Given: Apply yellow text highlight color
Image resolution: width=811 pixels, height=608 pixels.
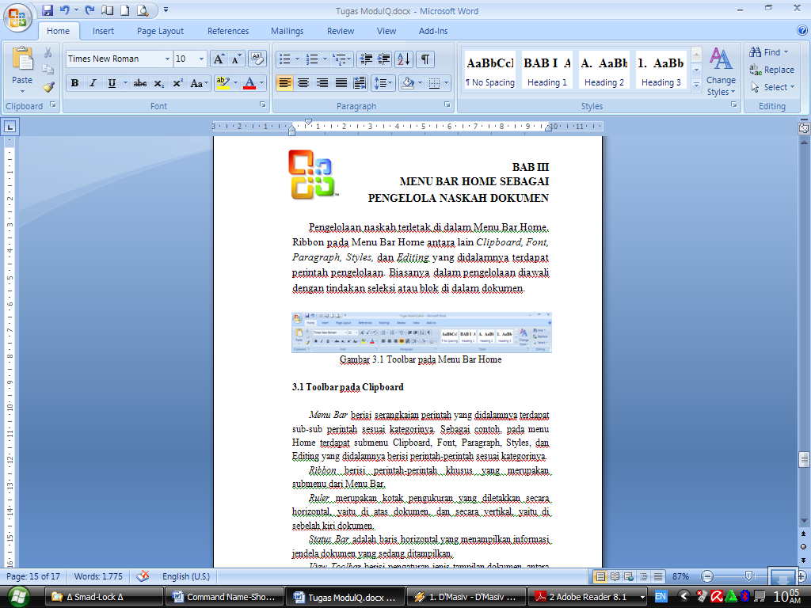Looking at the screenshot, I should pos(223,83).
